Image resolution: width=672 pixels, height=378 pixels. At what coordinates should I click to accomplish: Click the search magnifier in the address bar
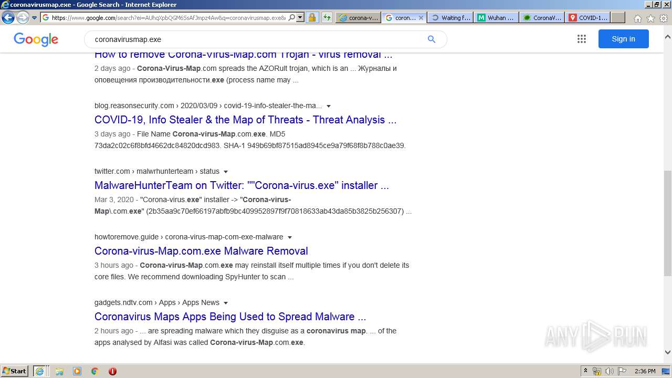click(292, 17)
